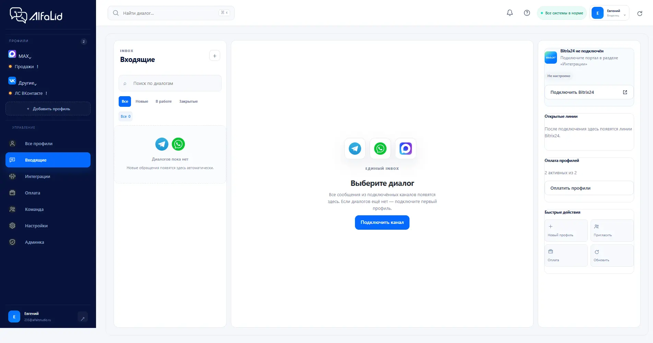653x343 pixels.
Task: Select the В работе filter tab
Action: pos(164,101)
